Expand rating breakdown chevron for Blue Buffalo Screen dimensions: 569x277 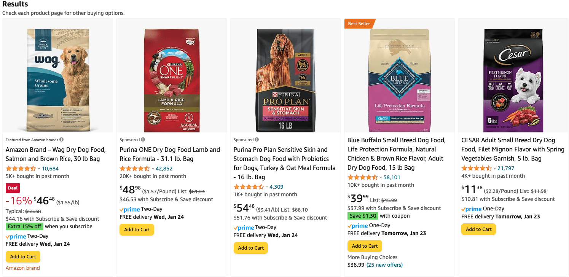[381, 177]
